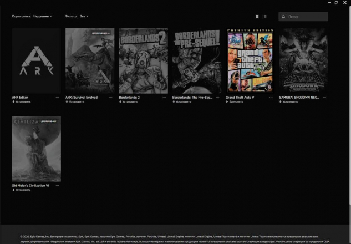
Task: Switch to grid view layout
Action: pos(257,16)
